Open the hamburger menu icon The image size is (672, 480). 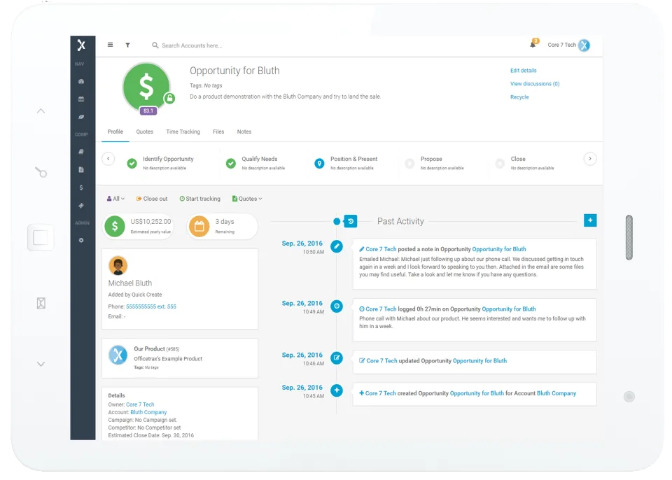110,45
